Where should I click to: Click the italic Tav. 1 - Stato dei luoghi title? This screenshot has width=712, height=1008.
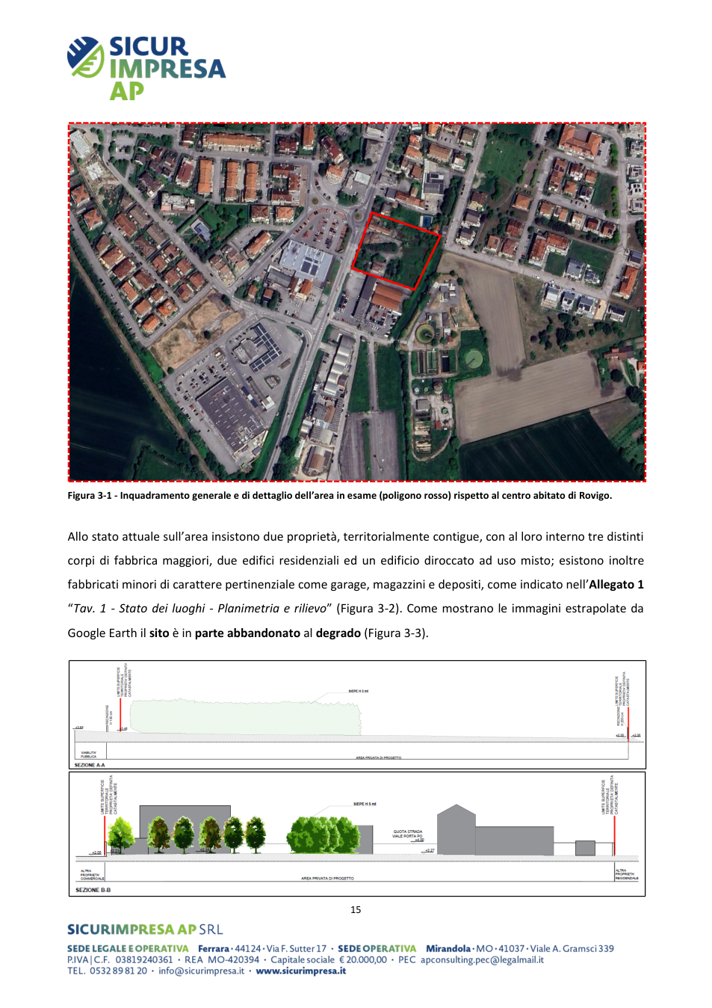click(139, 609)
